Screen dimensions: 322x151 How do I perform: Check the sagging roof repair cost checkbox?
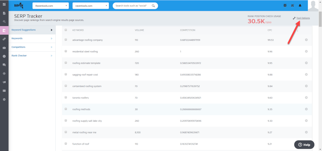pos(66,74)
